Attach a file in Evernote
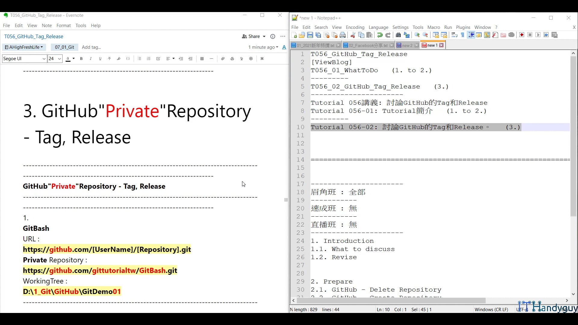 223,59
